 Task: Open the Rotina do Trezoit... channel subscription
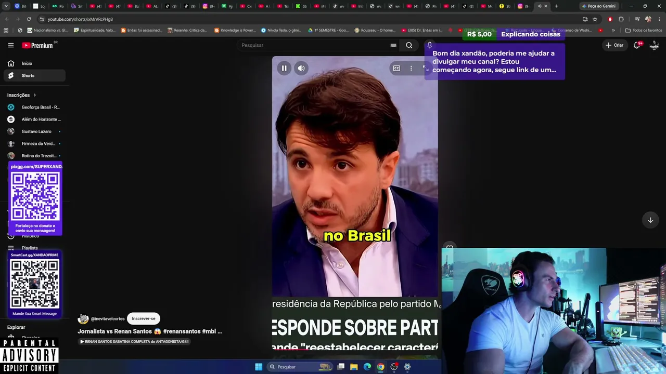point(34,155)
